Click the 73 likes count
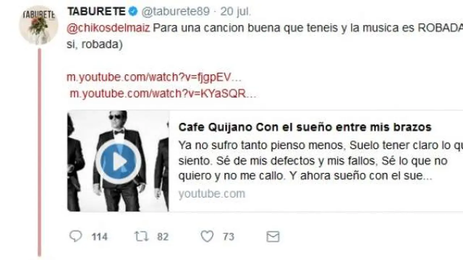This screenshot has height=260, width=463. coord(228,237)
